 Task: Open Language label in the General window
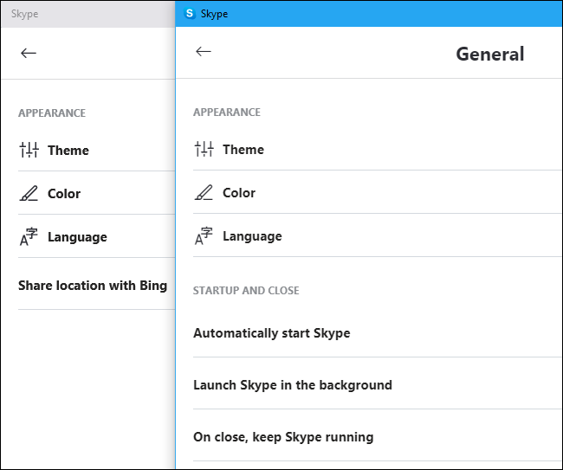[252, 236]
